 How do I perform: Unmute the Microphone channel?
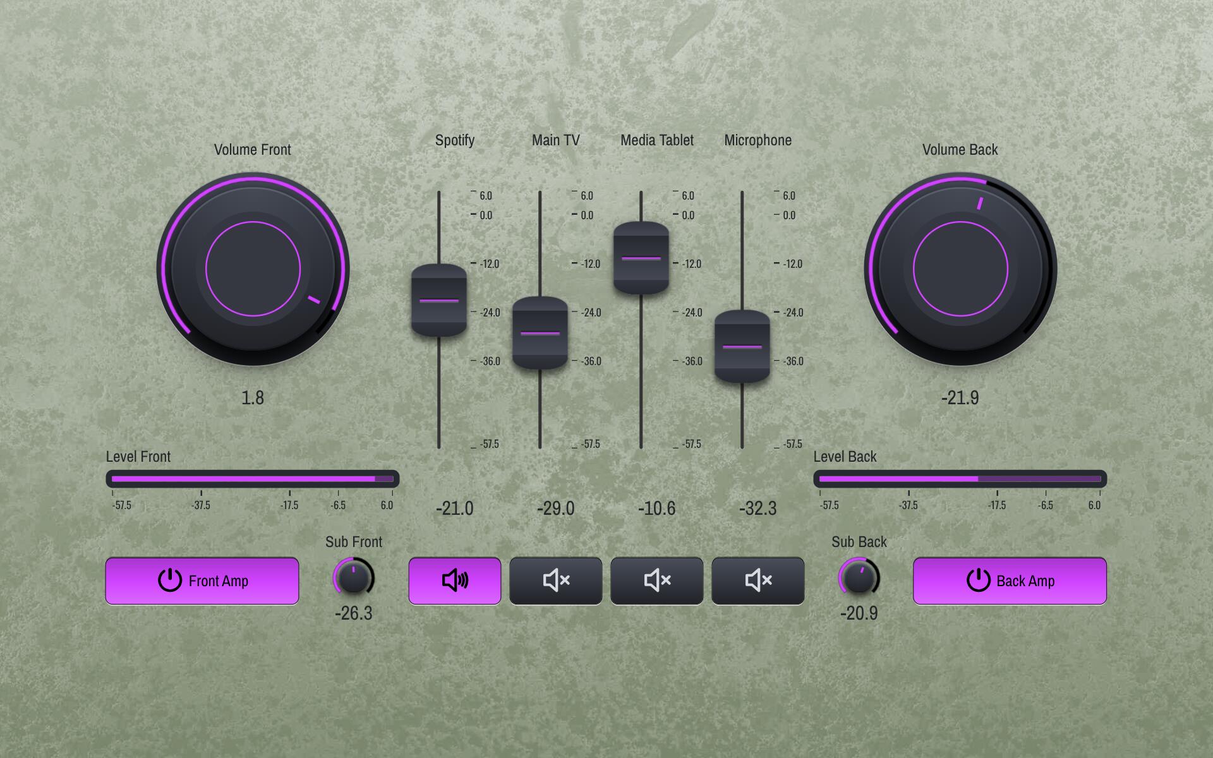pos(757,581)
